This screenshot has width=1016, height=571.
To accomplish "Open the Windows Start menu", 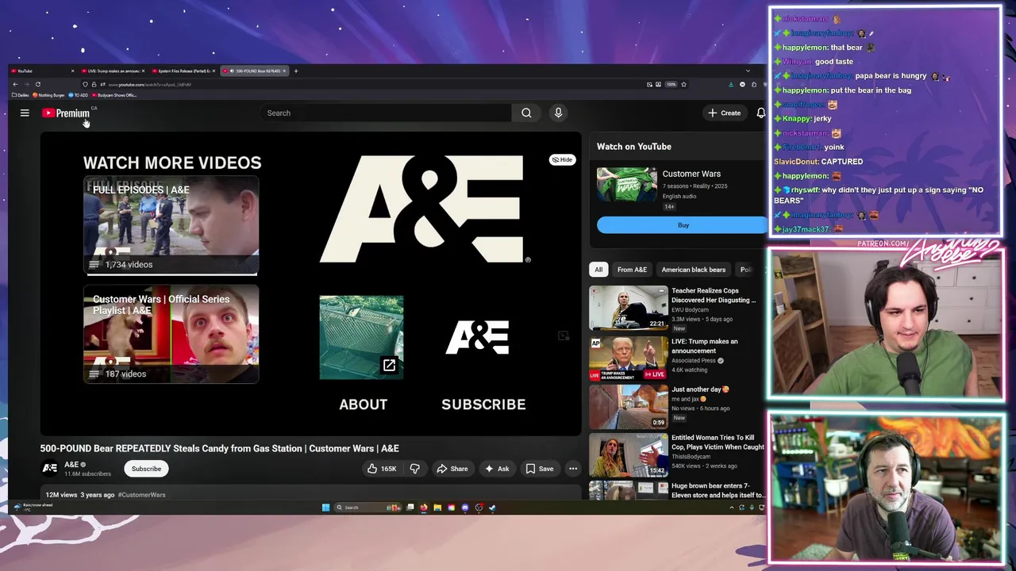I will [x=325, y=508].
